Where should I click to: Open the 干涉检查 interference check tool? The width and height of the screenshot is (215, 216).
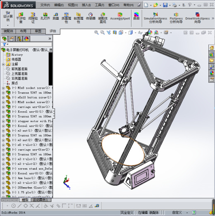21,18
